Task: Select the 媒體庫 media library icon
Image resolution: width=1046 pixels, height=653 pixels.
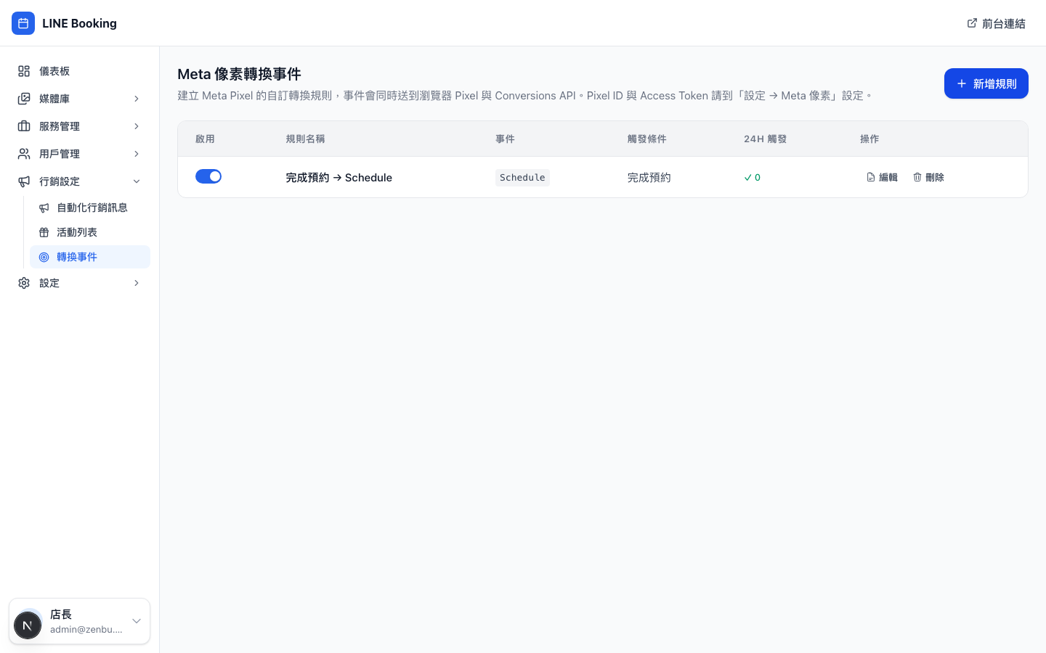Action: point(24,99)
